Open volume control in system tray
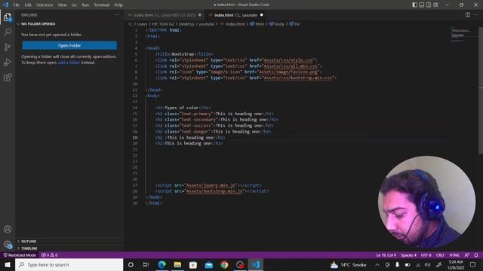Screen dimensions: 483x271 (428, 264)
